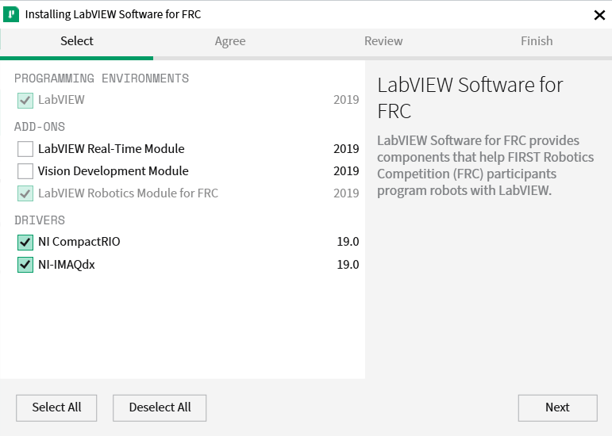Check the Vision Development Module box
612x436 pixels.
[25, 171]
